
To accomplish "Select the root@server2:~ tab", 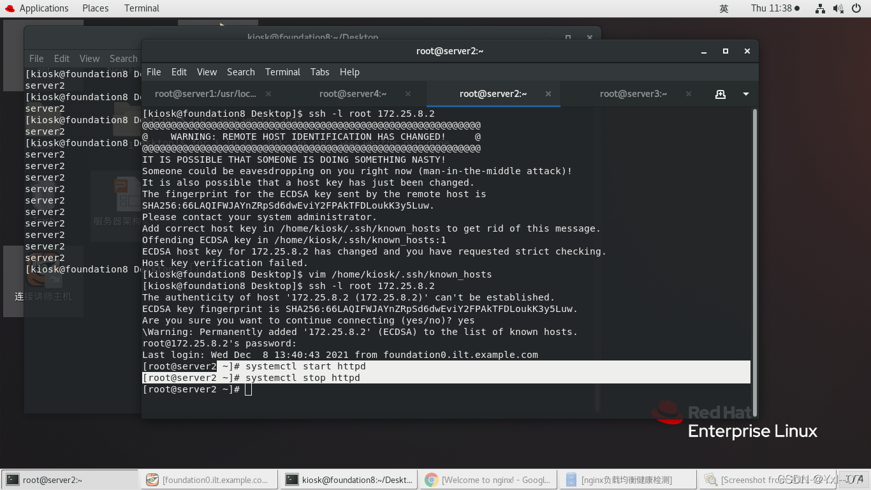I will coord(493,94).
